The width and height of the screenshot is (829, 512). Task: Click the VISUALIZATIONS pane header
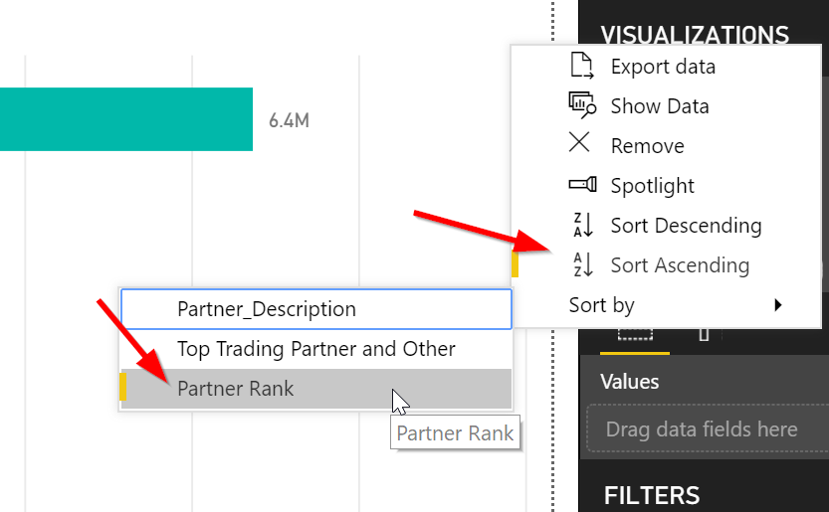695,35
